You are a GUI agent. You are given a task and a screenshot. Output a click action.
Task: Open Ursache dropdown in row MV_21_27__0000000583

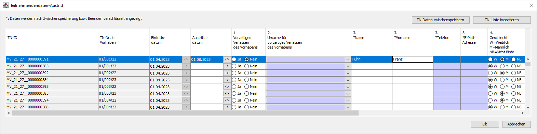pos(348,66)
